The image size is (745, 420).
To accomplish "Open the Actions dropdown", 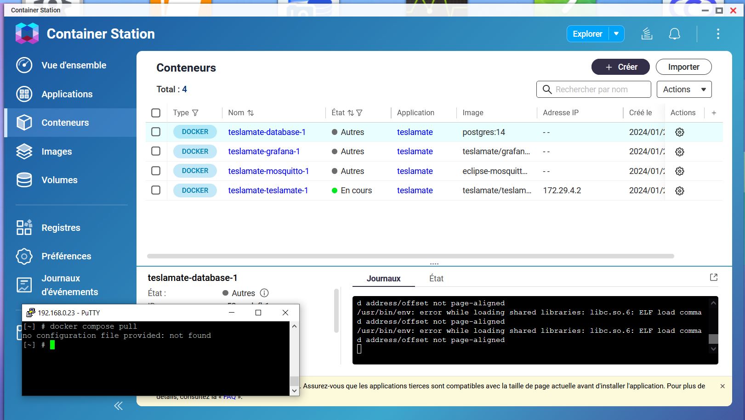I will [684, 90].
